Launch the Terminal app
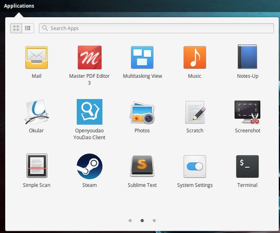This screenshot has height=233, width=280. point(247,166)
